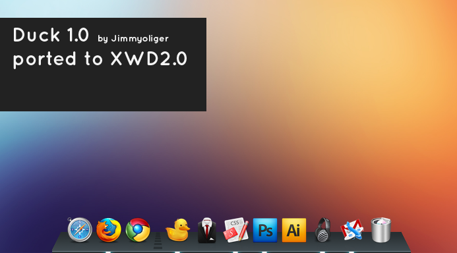Click the glowing indicator beneath the headphones icon

[x=322, y=252]
